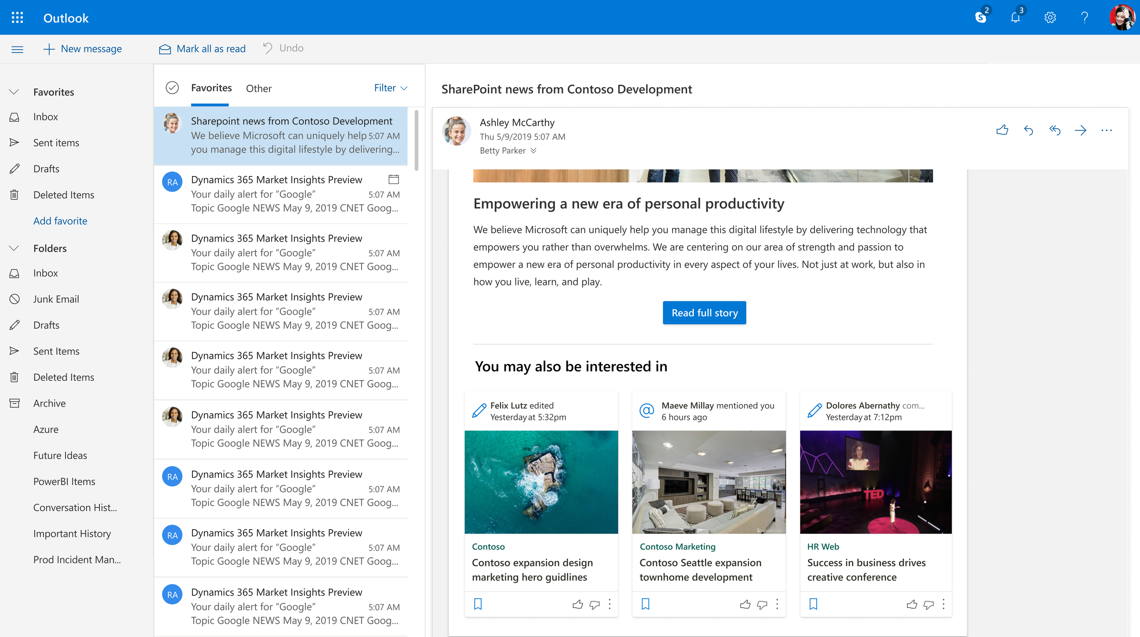Screen dimensions: 1140x637
Task: Switch to the Other tab
Action: coord(259,88)
